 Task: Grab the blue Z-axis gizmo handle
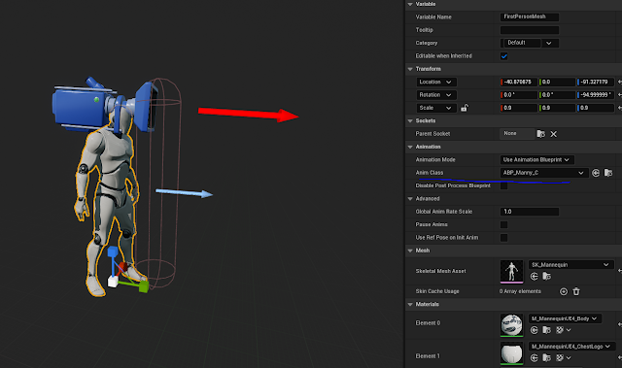pos(113,251)
